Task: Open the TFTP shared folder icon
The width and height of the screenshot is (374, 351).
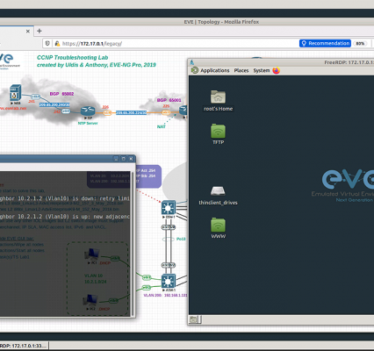Action: [x=218, y=131]
